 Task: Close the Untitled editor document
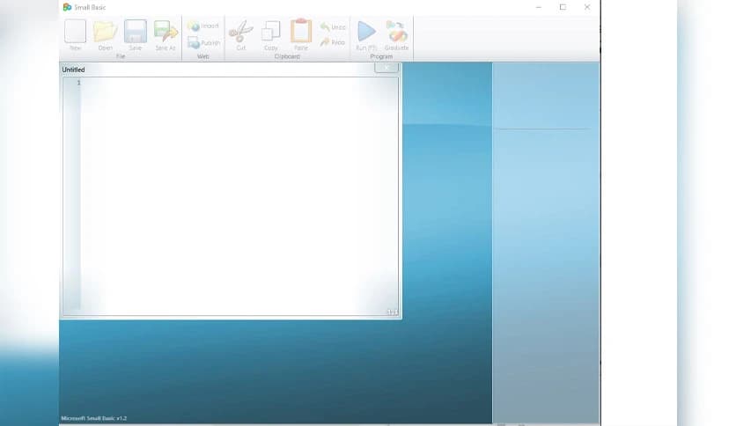[386, 68]
